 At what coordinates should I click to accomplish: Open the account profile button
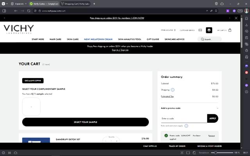tap(209, 30)
